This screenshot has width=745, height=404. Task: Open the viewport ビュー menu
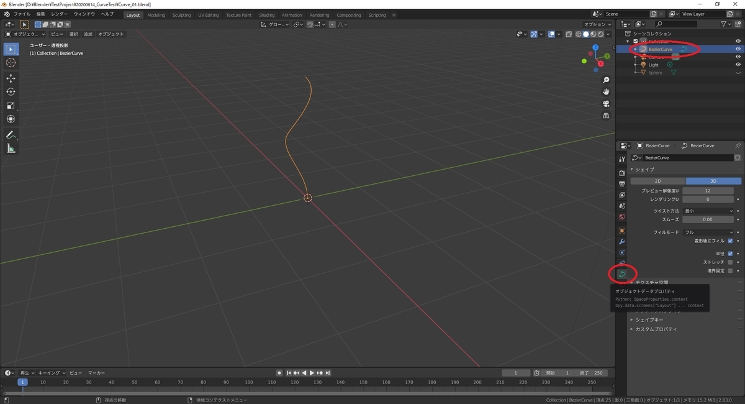pyautogui.click(x=56, y=34)
